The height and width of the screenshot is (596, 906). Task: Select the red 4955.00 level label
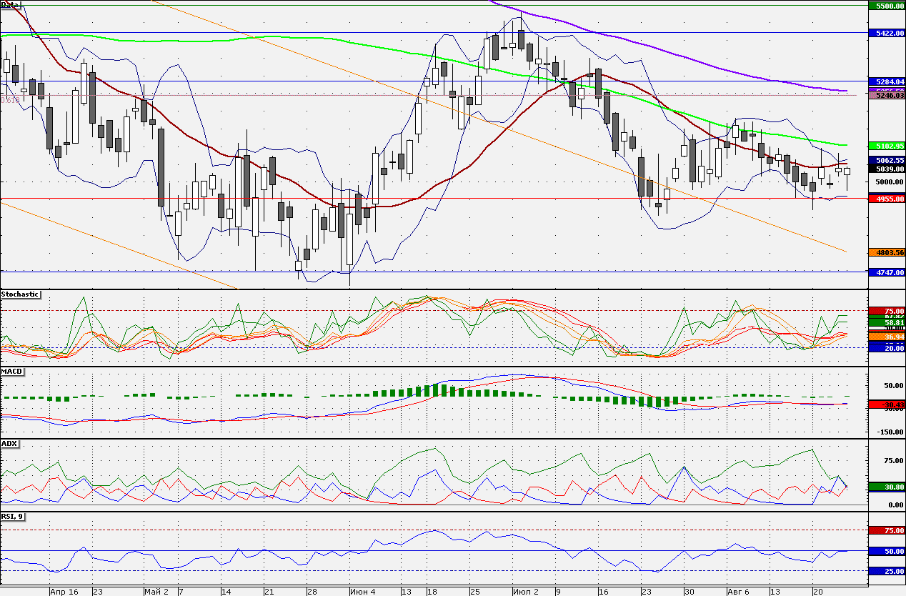pos(887,199)
